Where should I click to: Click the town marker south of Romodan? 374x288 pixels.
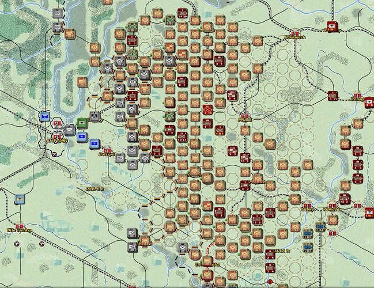click(x=333, y=233)
